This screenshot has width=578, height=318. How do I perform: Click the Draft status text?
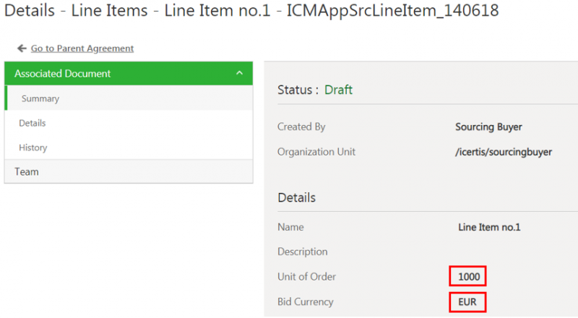[338, 90]
